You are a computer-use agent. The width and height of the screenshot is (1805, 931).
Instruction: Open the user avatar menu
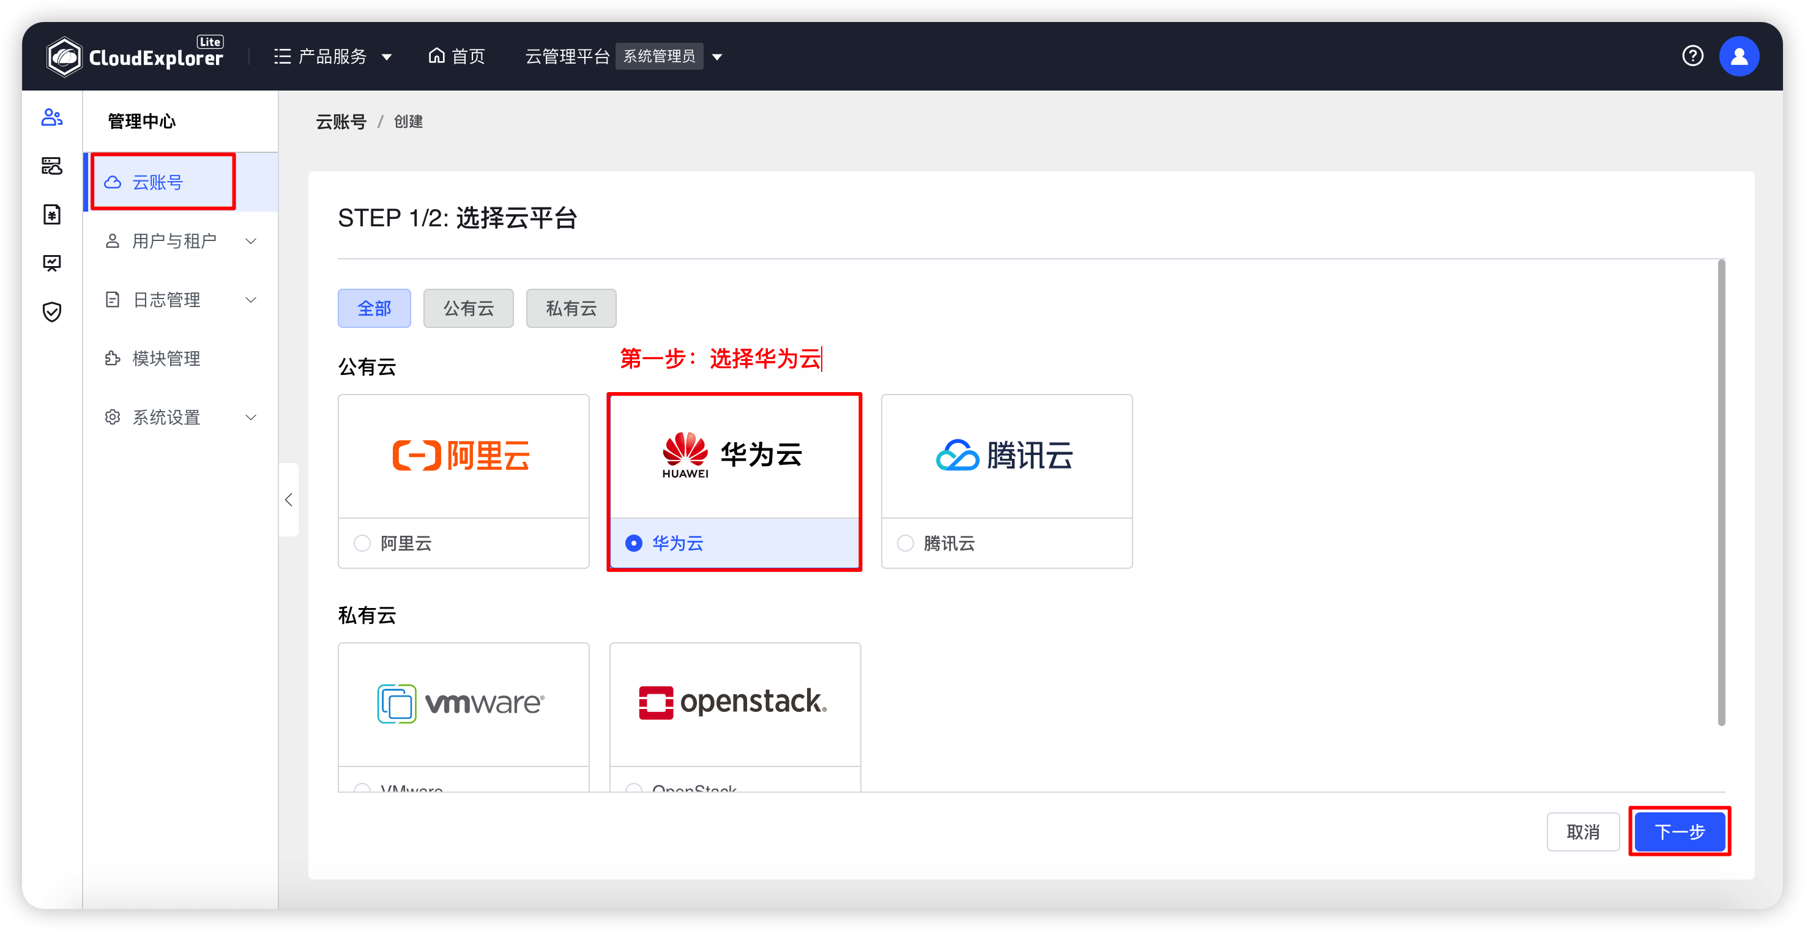click(1738, 56)
